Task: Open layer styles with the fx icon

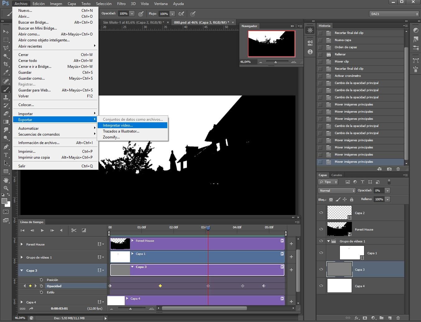Action: (x=357, y=318)
